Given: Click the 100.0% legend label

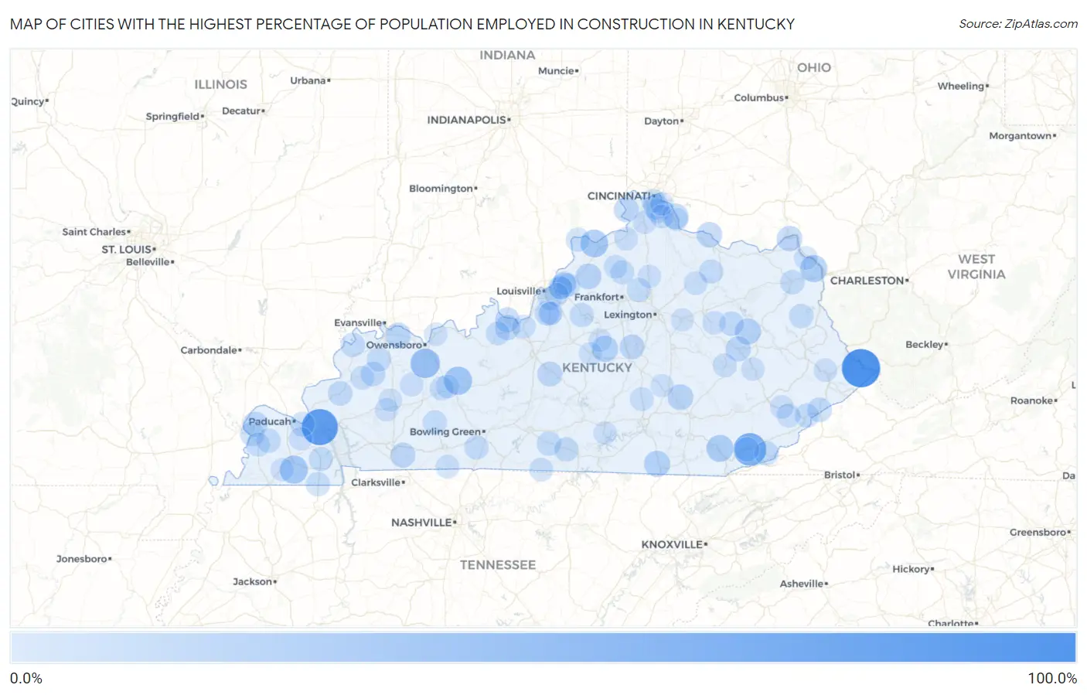Looking at the screenshot, I should click(1051, 678).
